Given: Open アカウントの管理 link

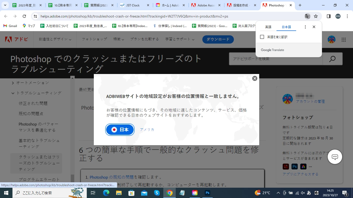Looking at the screenshot, I should click(x=310, y=102).
